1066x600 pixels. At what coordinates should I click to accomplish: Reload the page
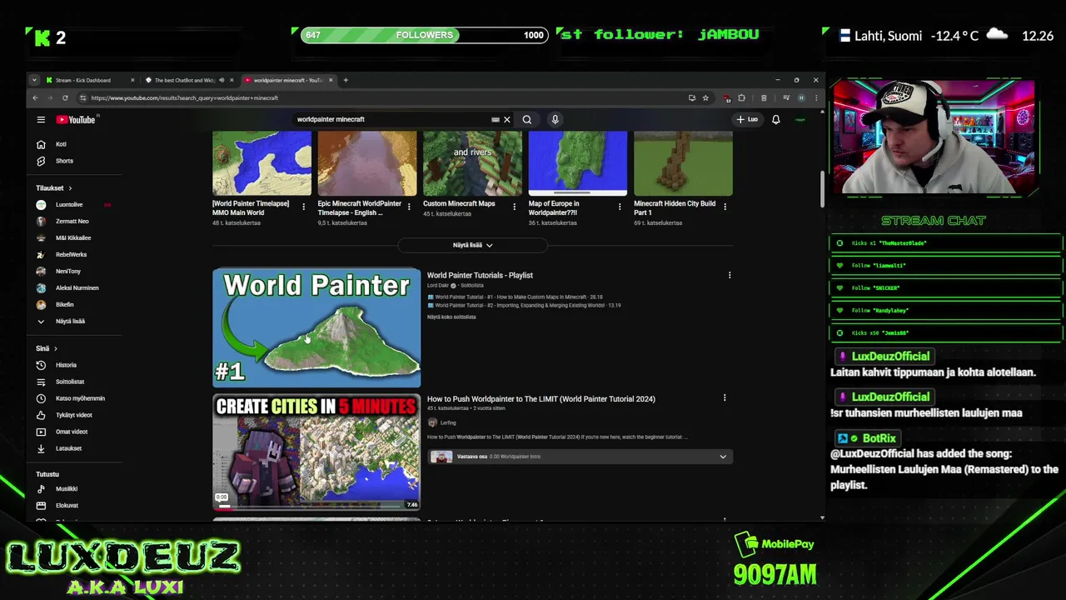(65, 97)
